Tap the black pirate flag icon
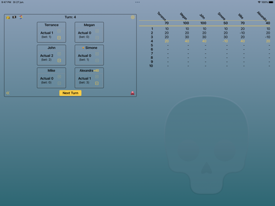The image size is (275, 206). (x=14, y=17)
